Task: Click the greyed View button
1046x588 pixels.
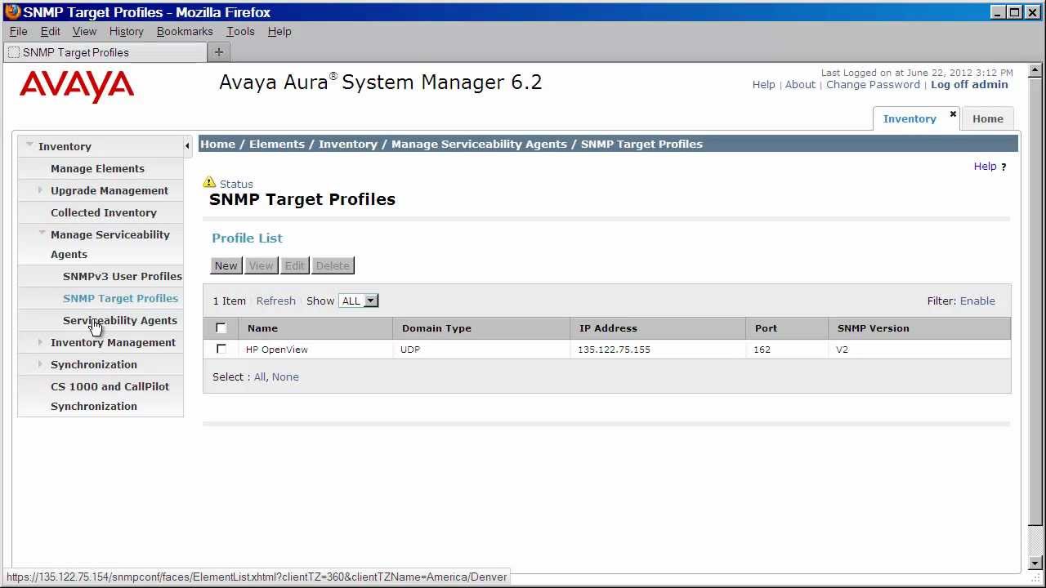Action: point(261,265)
